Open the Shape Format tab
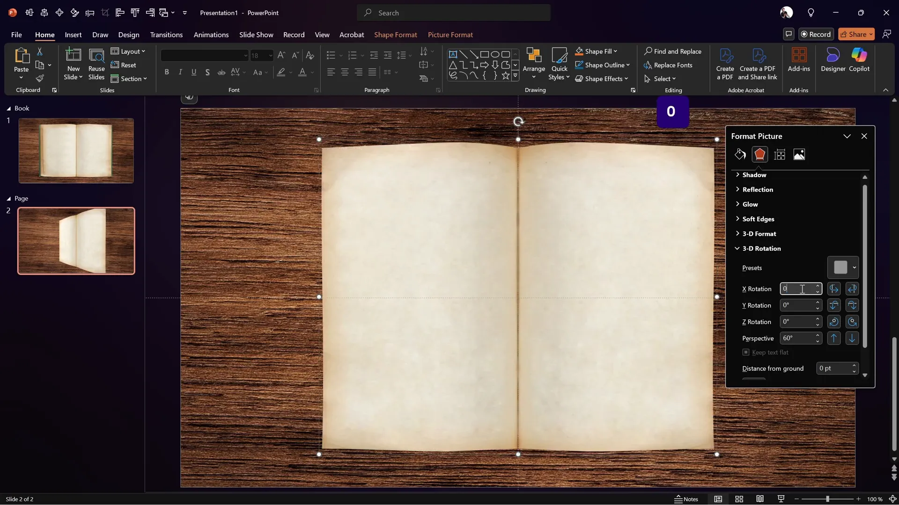Image resolution: width=899 pixels, height=505 pixels. point(395,35)
